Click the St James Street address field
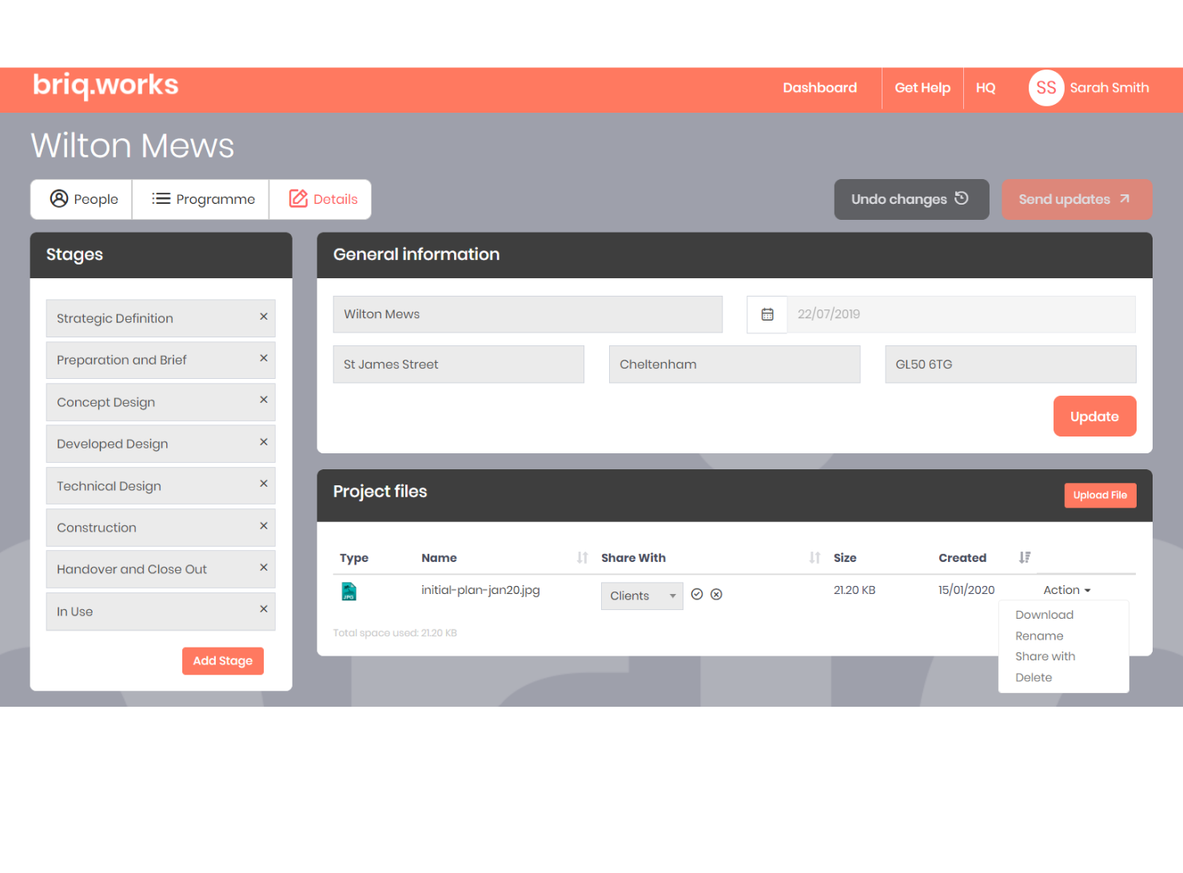Image resolution: width=1183 pixels, height=873 pixels. 458,365
